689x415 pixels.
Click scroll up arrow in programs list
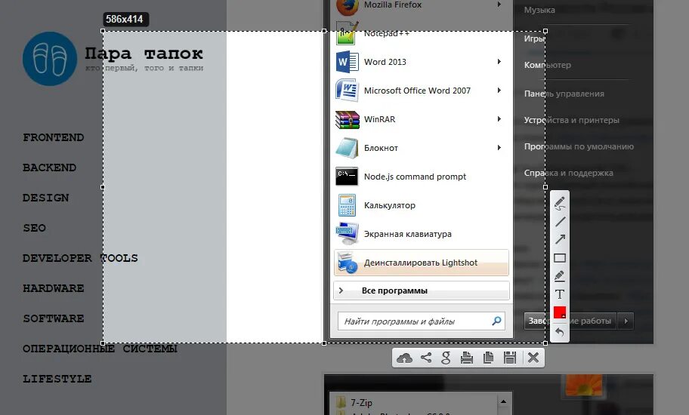point(504,401)
